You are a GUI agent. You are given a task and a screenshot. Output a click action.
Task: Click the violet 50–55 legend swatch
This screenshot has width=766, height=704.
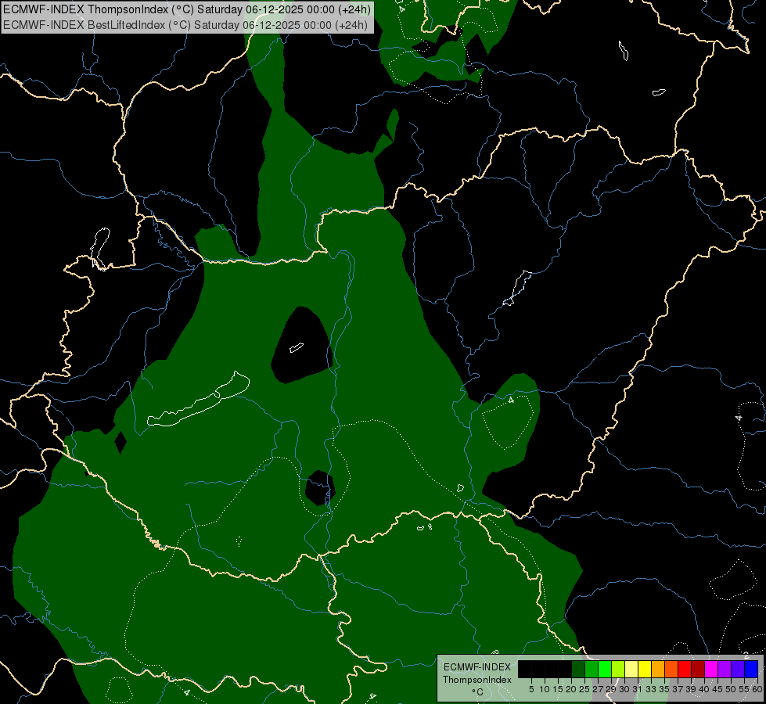738,670
